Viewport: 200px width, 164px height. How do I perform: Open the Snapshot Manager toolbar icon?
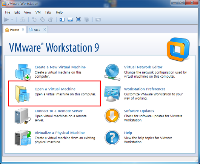point(51,20)
